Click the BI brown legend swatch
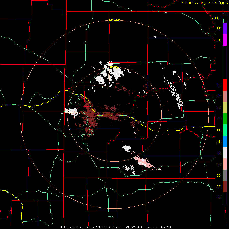229x229 pixels. [225, 187]
